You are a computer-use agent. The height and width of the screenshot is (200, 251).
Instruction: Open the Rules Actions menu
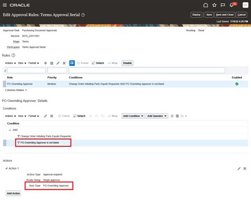pos(10,63)
